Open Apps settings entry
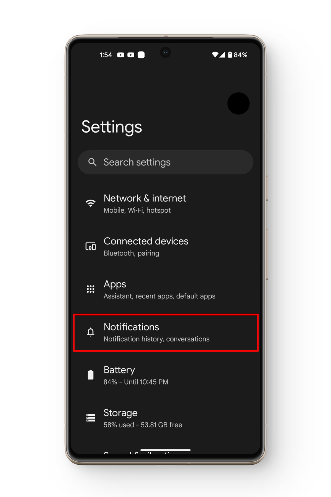This screenshot has width=331, height=497. (x=165, y=289)
